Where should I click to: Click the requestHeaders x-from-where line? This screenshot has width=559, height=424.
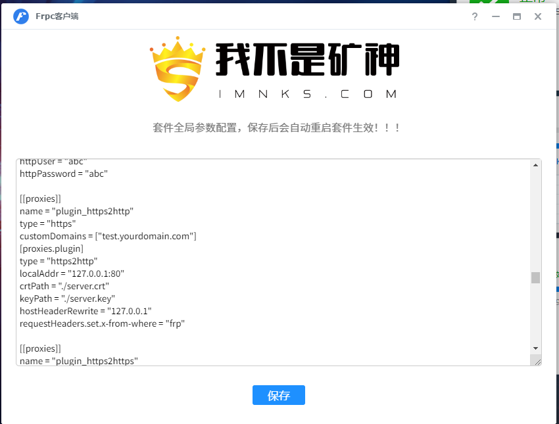tap(103, 323)
